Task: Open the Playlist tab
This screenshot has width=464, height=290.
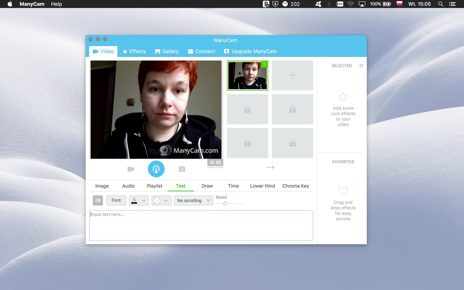Action: (155, 186)
